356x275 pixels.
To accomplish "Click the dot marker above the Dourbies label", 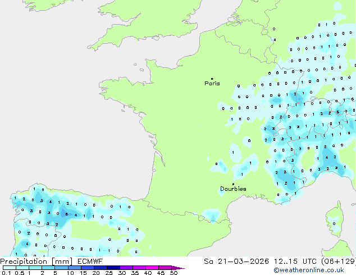I will click(233, 184).
